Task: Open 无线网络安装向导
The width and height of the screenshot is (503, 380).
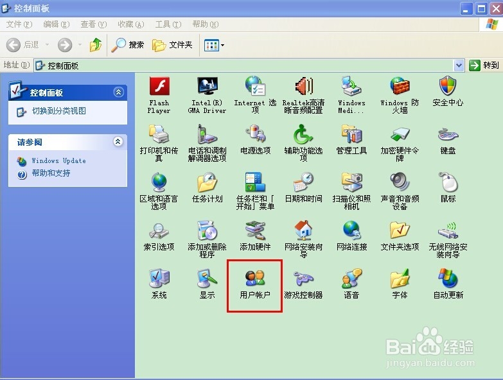Action: tap(448, 239)
